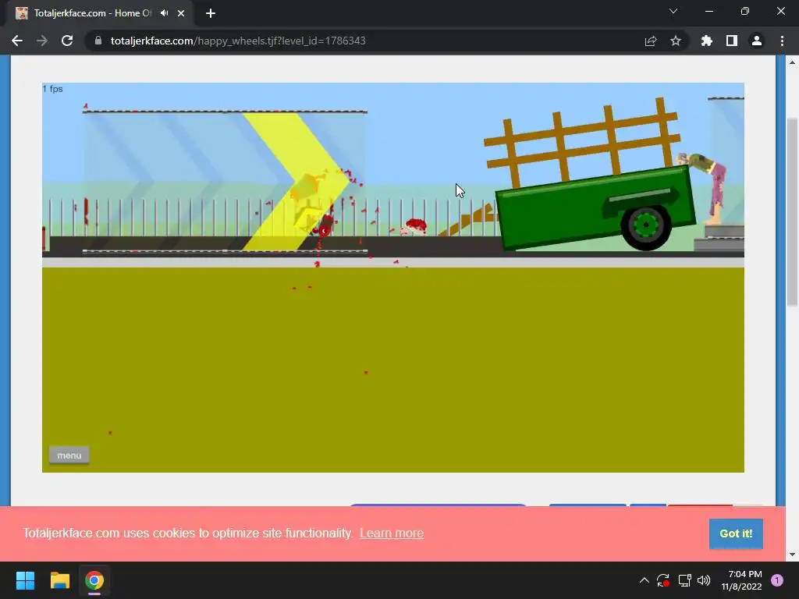799x599 pixels.
Task: Close the Totaljerkface.com tab
Action: [181, 13]
